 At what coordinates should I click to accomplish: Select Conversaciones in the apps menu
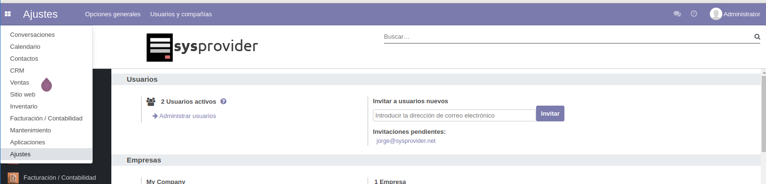coord(47,34)
